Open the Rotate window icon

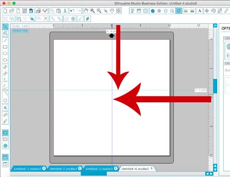[x=213, y=11]
